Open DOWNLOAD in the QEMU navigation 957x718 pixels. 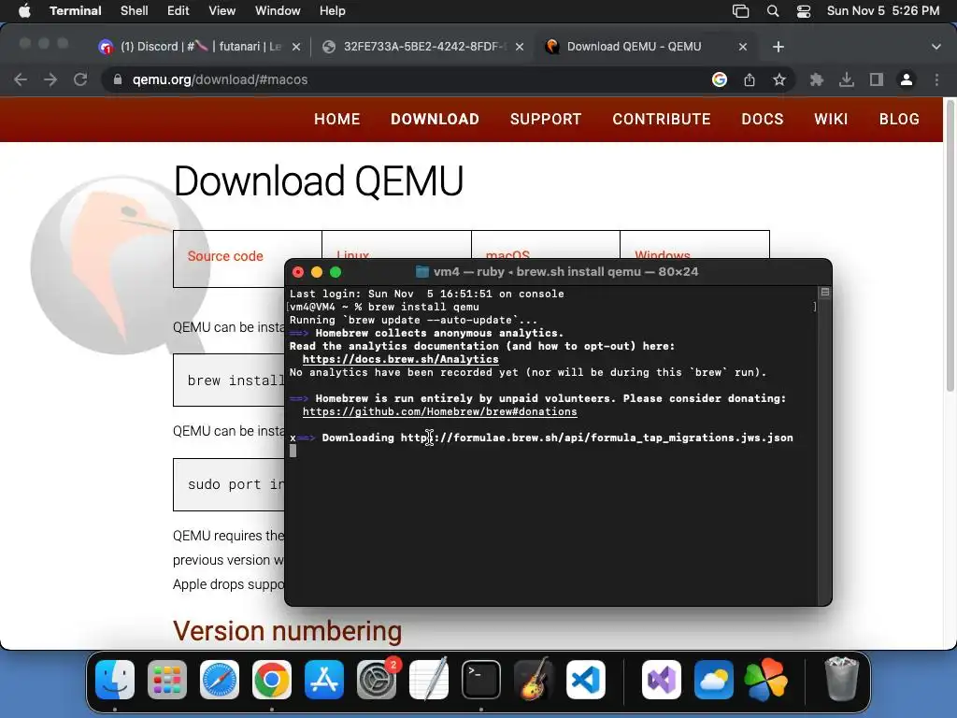click(436, 119)
